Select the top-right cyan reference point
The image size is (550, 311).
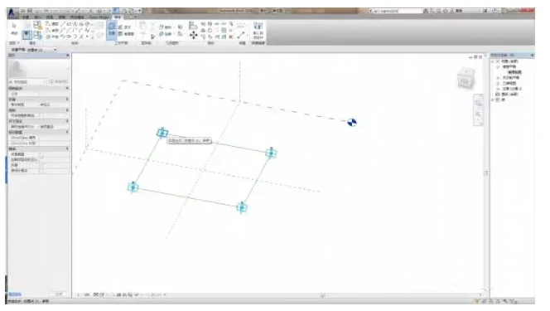[x=271, y=153]
